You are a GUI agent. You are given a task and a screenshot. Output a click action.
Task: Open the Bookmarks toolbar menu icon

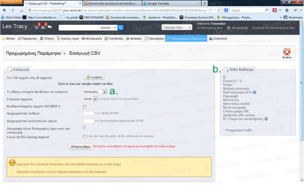285,17
